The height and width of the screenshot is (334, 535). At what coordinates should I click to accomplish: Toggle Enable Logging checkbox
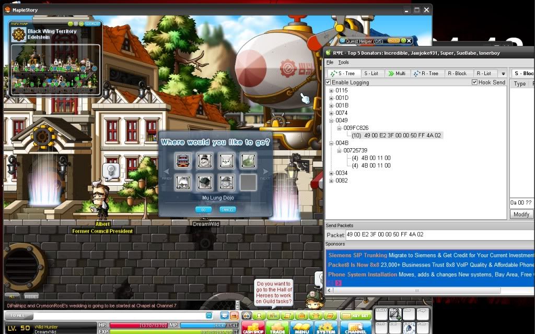tap(328, 82)
